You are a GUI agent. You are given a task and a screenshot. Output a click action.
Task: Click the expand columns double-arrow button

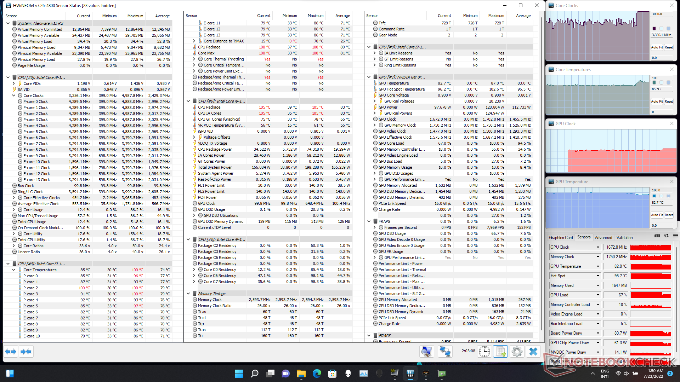click(11, 352)
